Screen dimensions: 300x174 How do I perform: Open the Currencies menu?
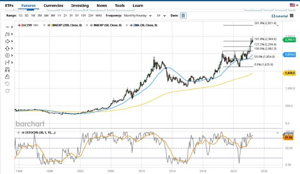tap(53, 6)
